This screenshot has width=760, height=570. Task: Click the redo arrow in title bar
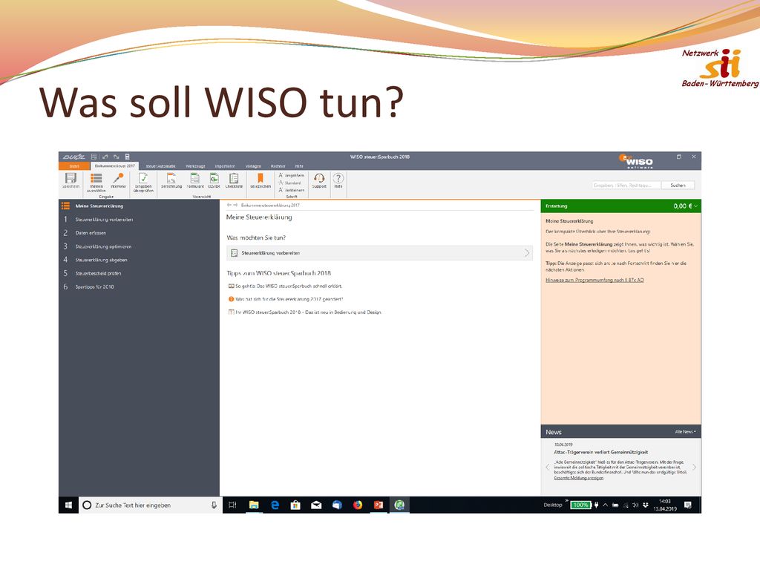coord(117,157)
